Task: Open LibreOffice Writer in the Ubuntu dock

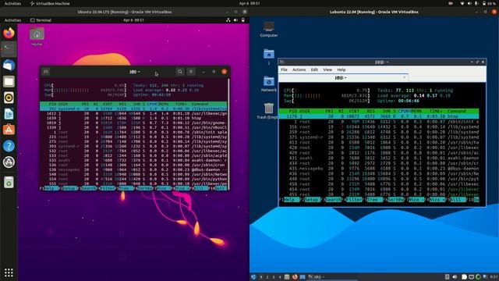Action: [9, 114]
